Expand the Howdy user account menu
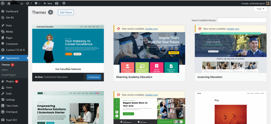This screenshot has width=271, height=124. [x=253, y=3]
